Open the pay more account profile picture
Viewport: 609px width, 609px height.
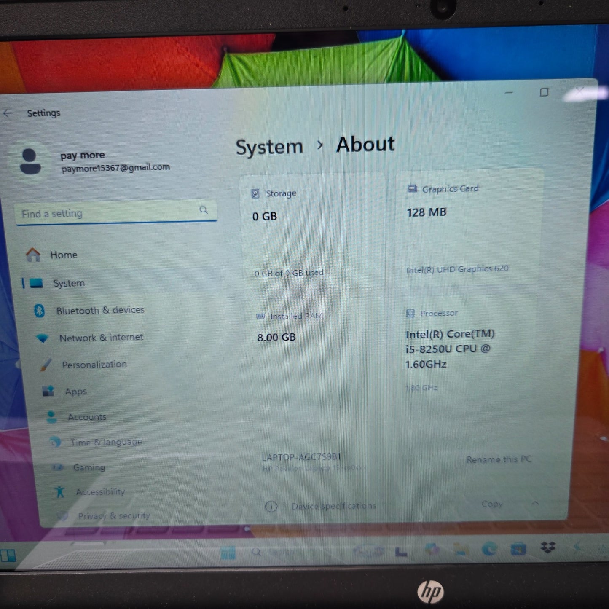click(30, 161)
